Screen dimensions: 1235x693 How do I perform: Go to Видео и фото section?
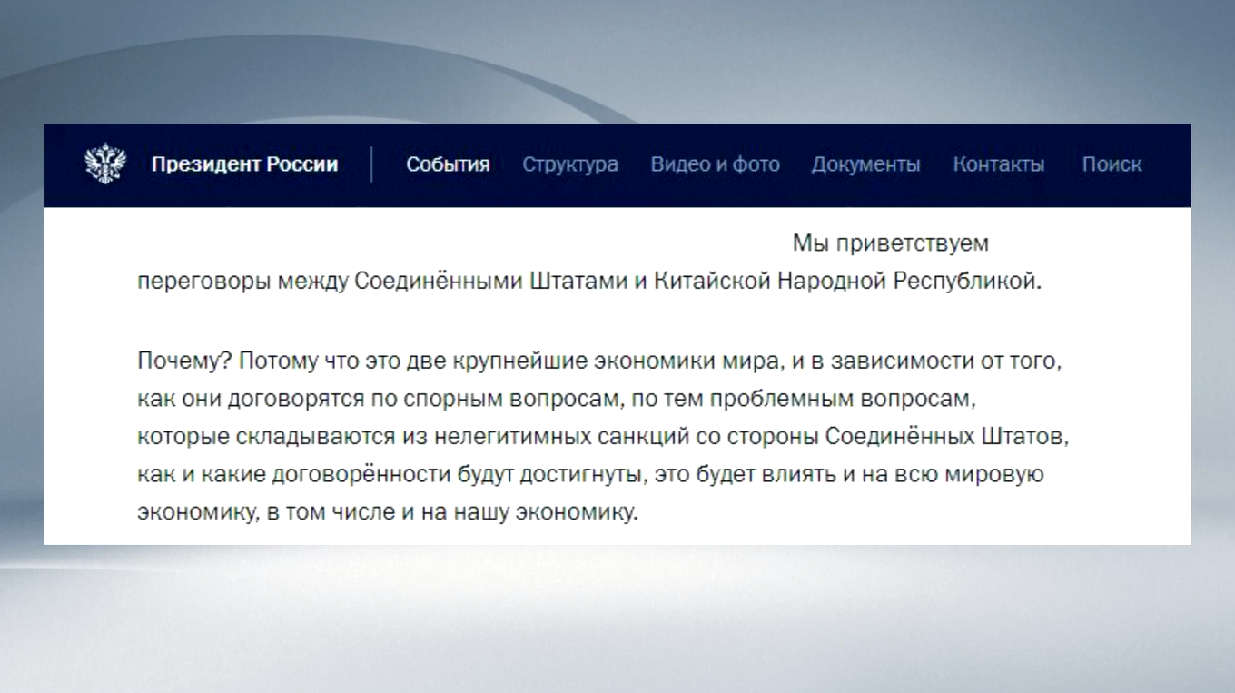(715, 164)
